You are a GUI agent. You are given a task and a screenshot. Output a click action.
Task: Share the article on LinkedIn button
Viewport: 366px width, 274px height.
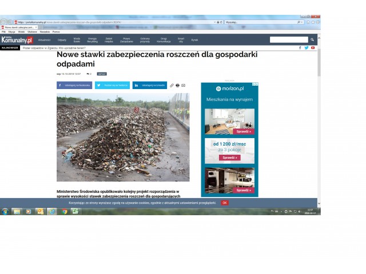tap(150, 85)
